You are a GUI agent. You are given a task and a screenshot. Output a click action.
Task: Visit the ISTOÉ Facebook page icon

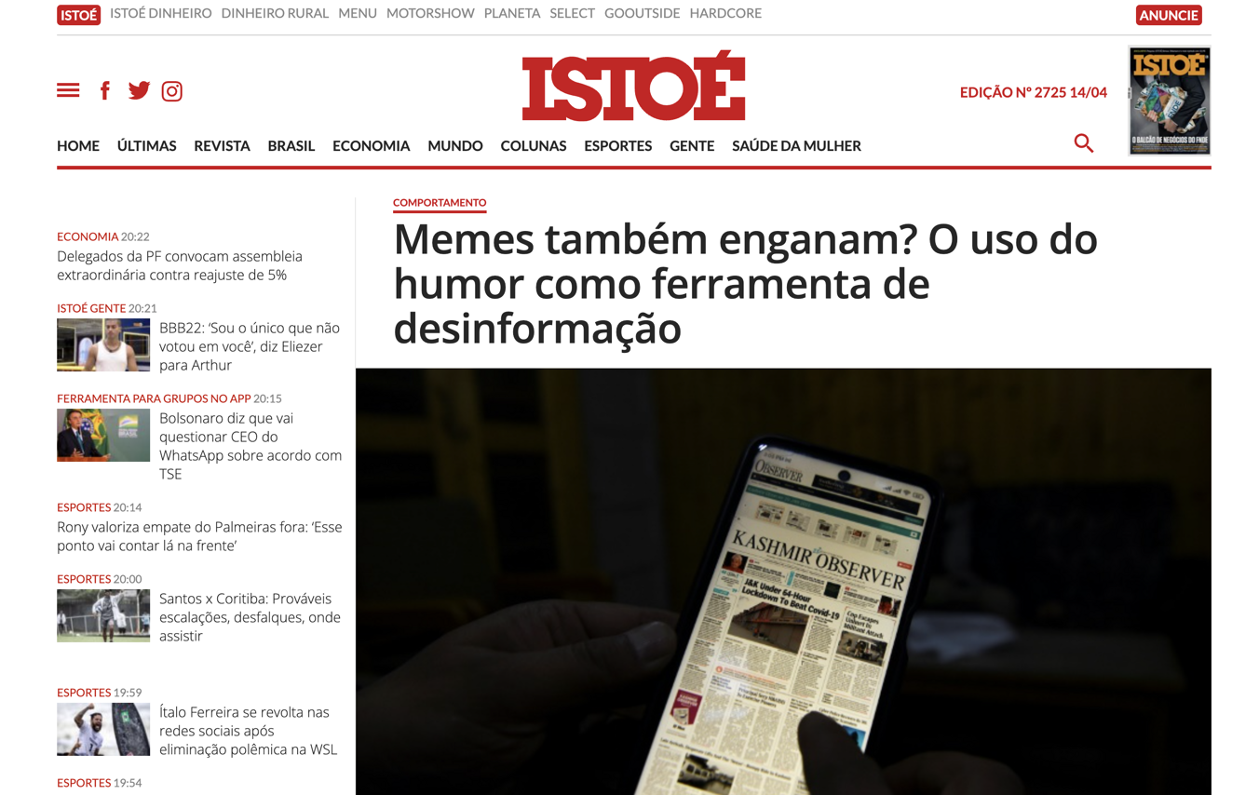point(105,90)
